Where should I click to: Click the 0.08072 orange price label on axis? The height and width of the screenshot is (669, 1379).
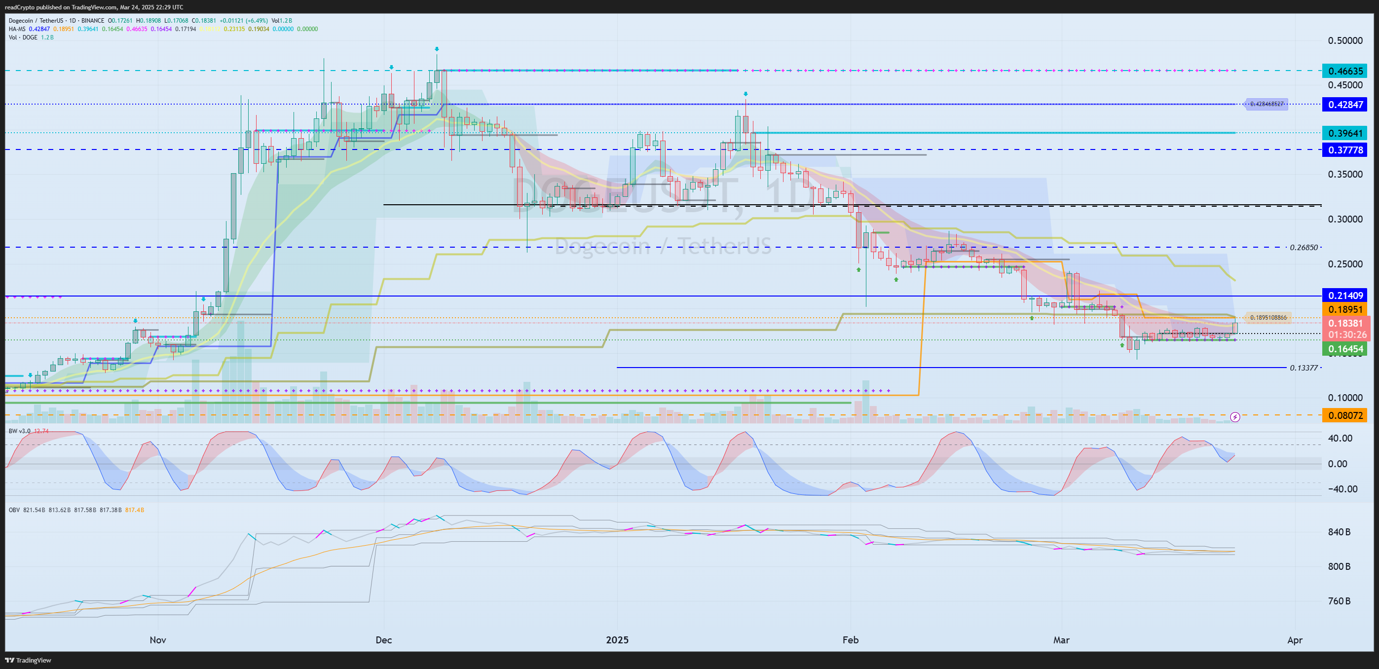click(x=1346, y=415)
